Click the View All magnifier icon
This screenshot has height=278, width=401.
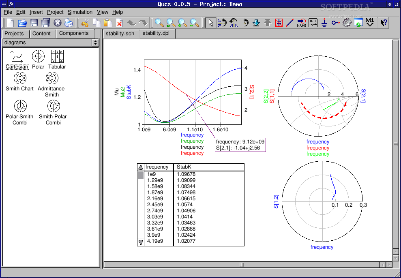coord(159,23)
